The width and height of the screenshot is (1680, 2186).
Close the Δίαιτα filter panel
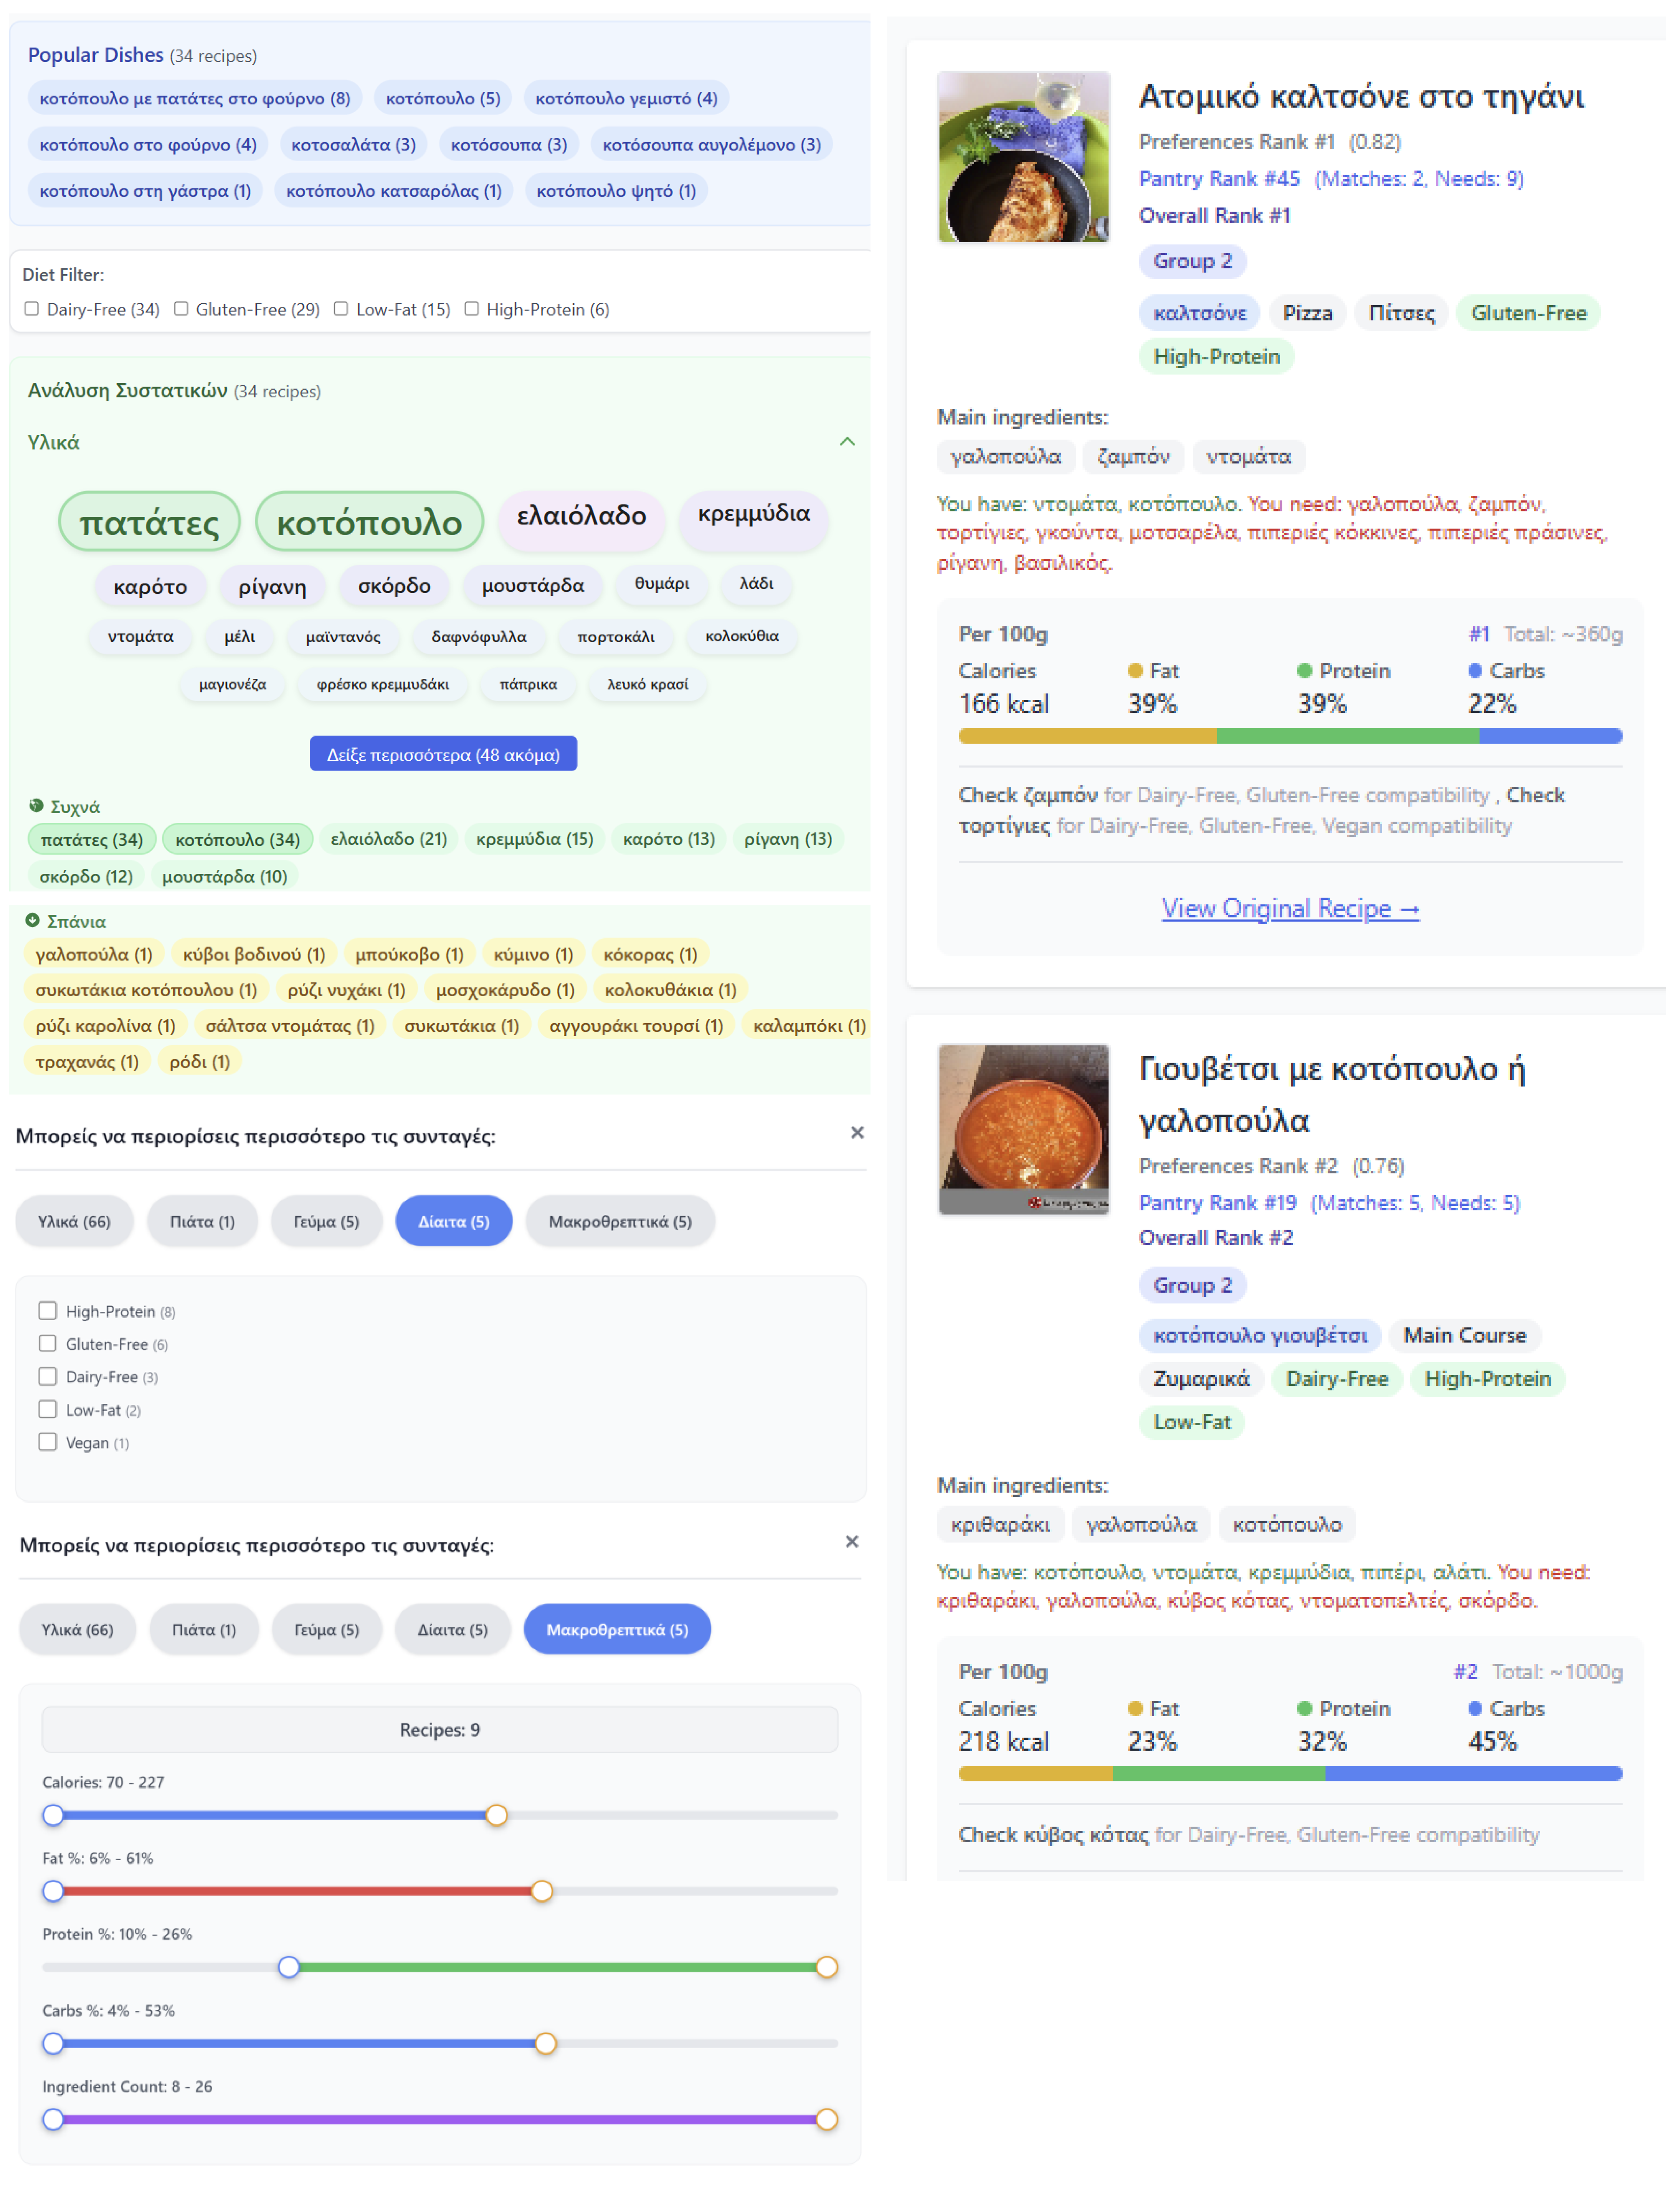pyautogui.click(x=857, y=1133)
